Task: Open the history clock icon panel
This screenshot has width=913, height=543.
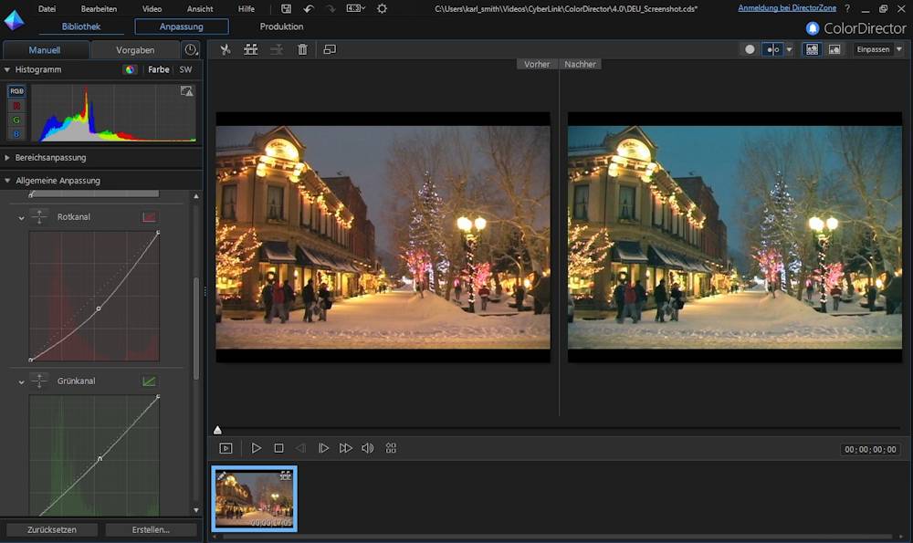Action: pyautogui.click(x=191, y=50)
